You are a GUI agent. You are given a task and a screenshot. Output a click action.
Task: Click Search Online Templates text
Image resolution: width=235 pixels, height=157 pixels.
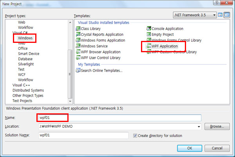(101, 70)
